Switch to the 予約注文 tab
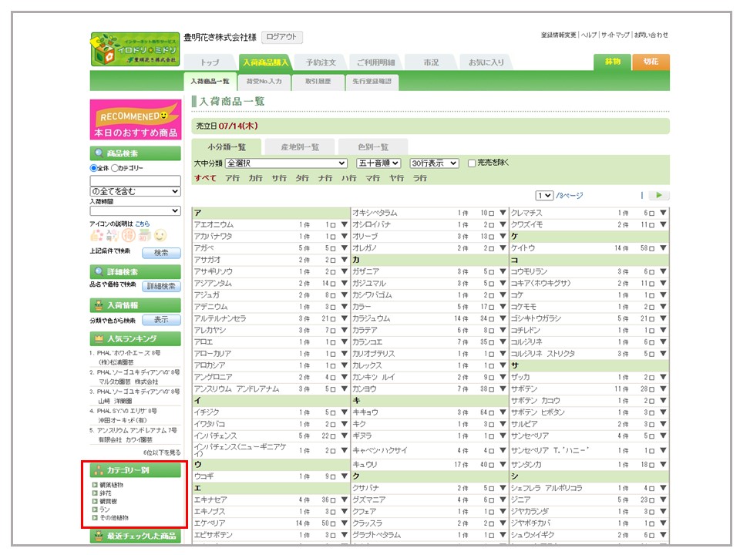Viewport: 740px width, 555px height. point(320,62)
